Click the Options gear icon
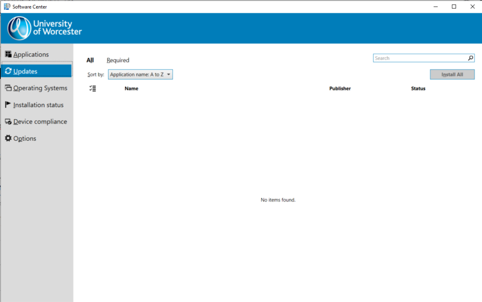 [8, 138]
